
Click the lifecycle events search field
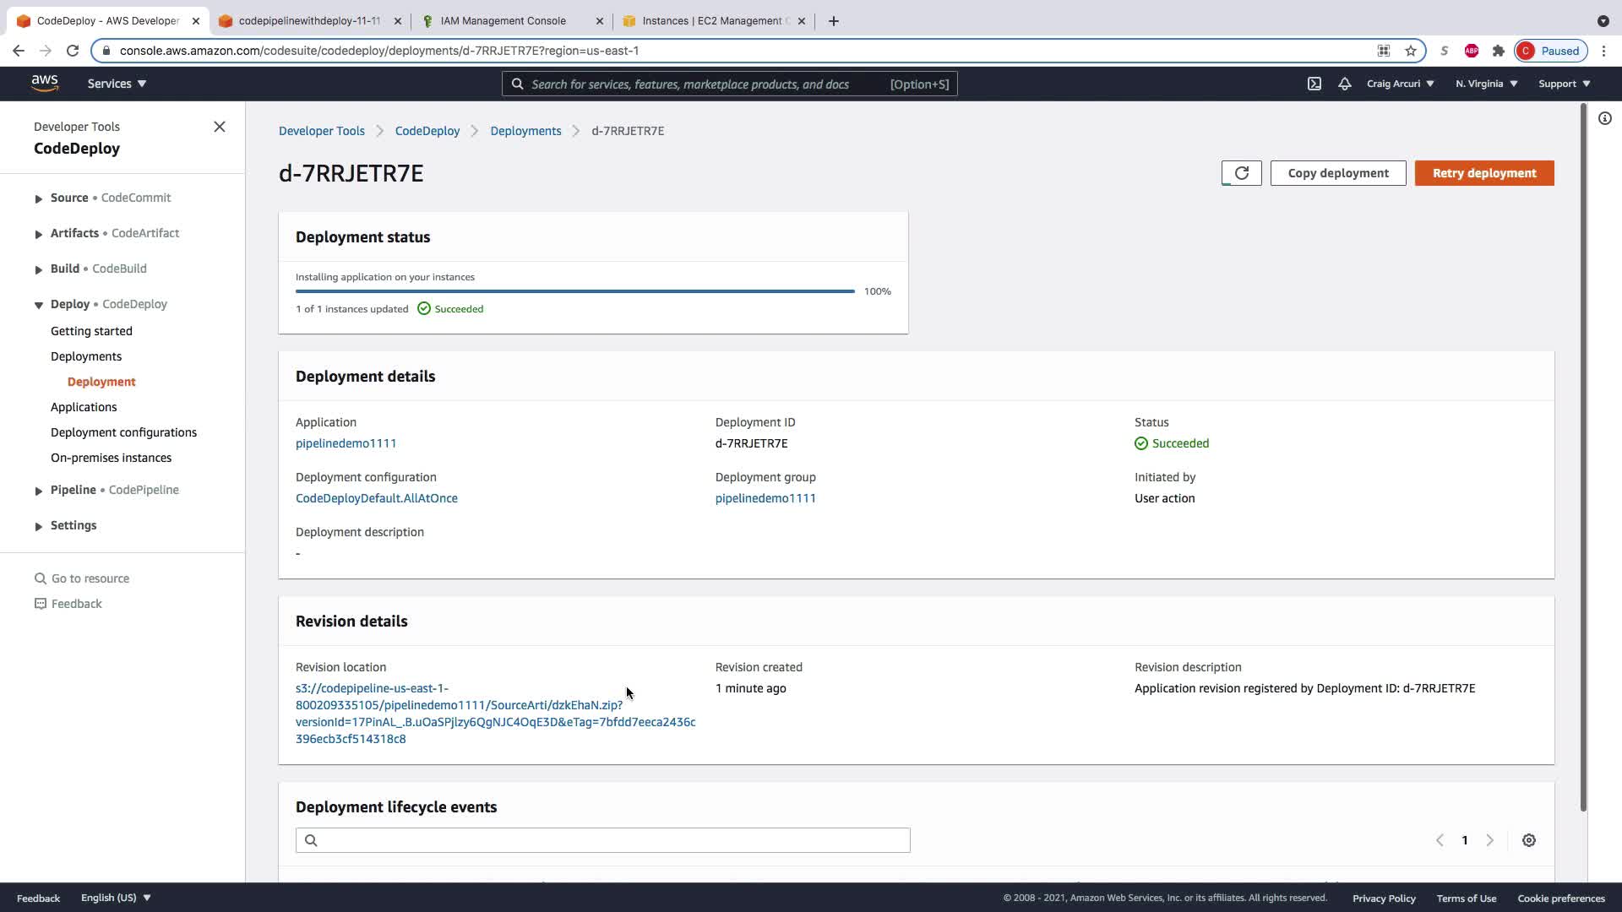pyautogui.click(x=602, y=840)
